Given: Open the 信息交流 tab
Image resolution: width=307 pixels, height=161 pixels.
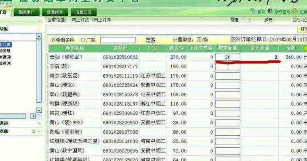Looking at the screenshot, I should click(83, 12).
